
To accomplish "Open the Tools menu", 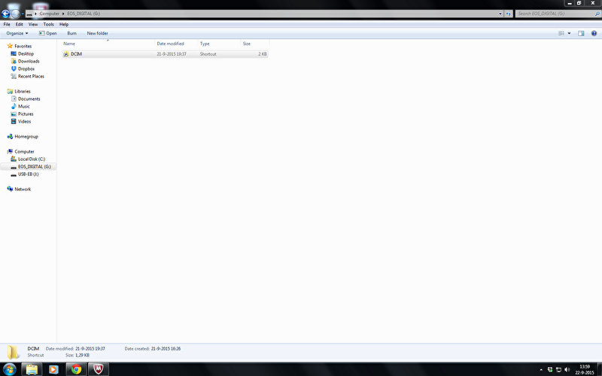I will [48, 24].
